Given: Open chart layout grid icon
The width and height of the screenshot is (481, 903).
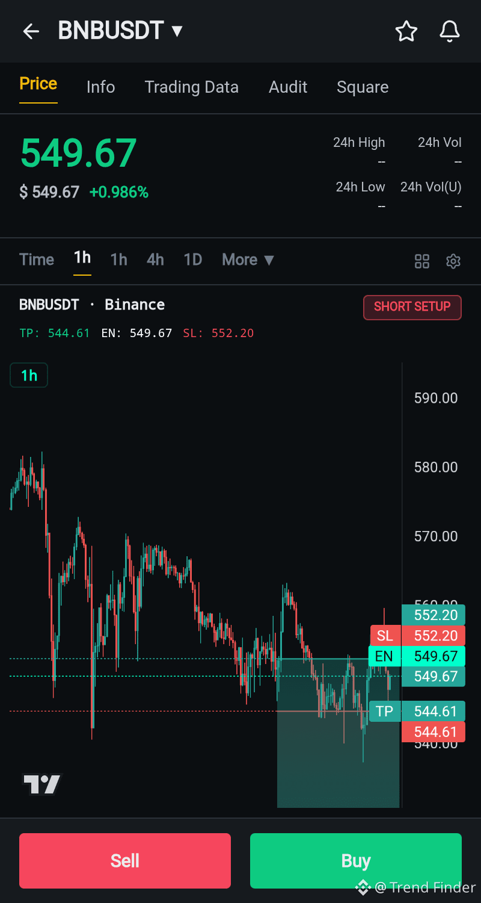Looking at the screenshot, I should pyautogui.click(x=422, y=261).
